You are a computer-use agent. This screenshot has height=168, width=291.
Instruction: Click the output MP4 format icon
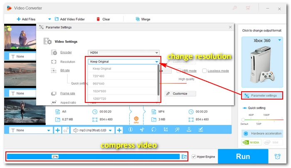(x=154, y=112)
